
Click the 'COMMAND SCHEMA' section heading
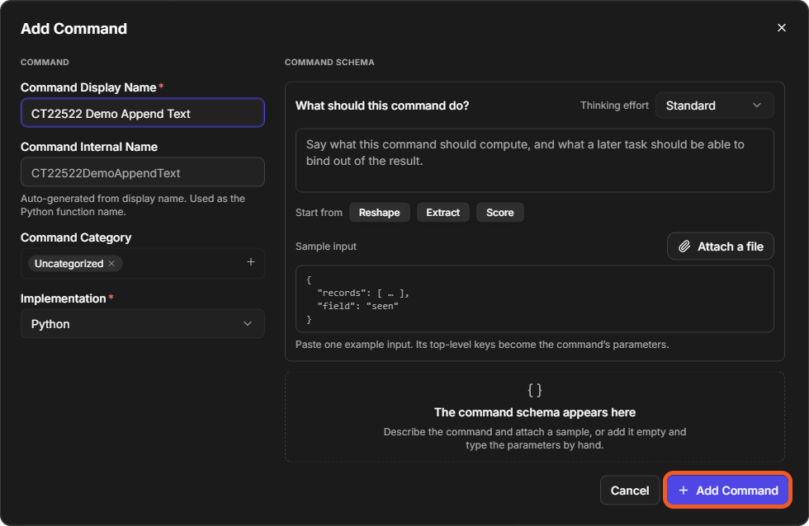tap(329, 62)
